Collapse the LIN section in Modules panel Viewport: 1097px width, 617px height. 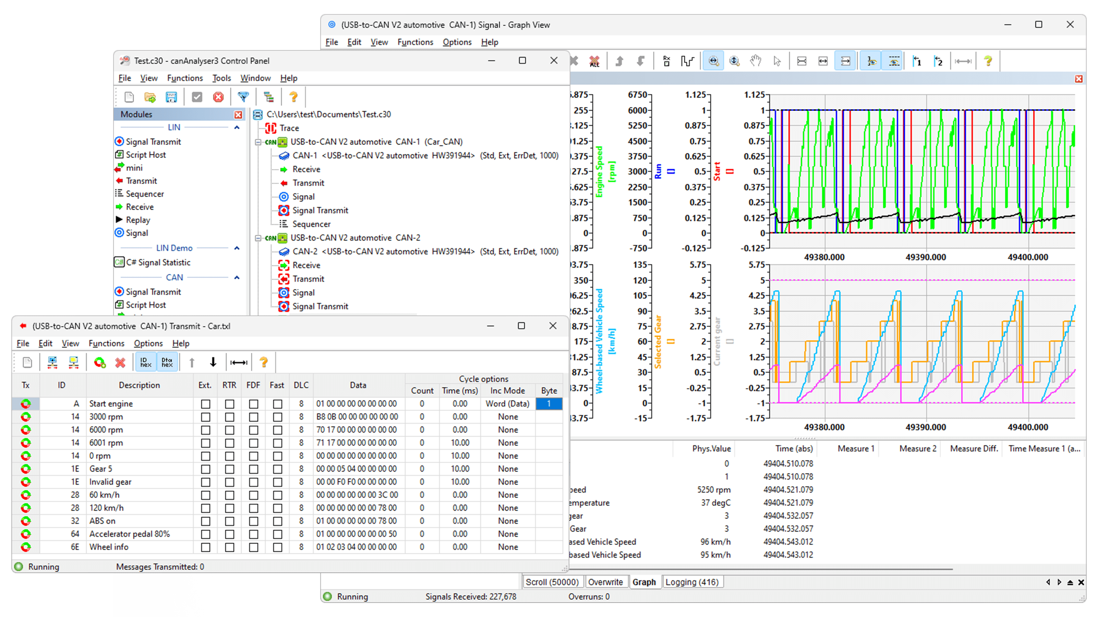[x=237, y=127]
